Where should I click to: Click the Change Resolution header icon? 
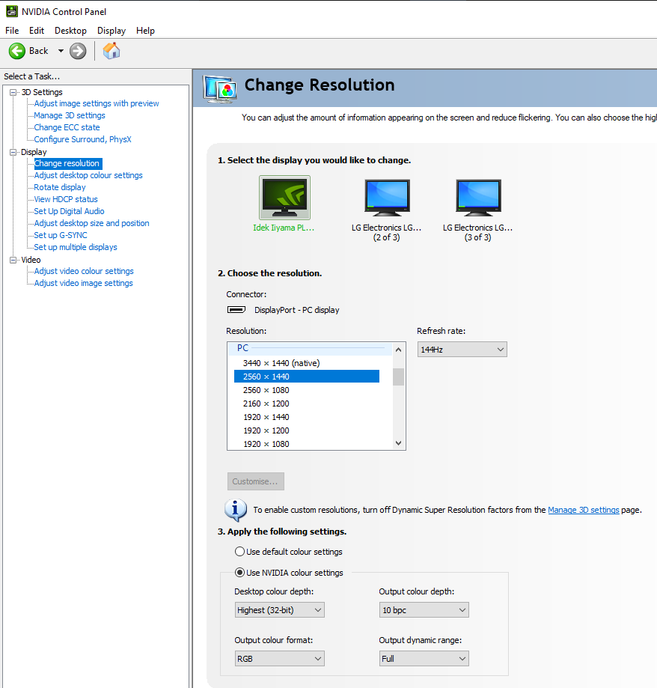tap(220, 88)
